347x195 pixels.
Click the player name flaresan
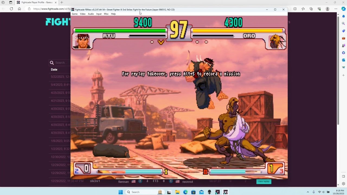[123, 182]
